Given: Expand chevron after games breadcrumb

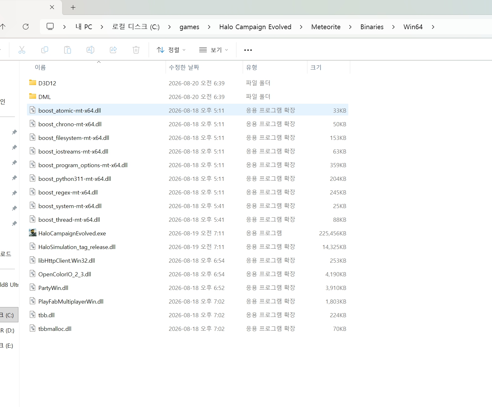Looking at the screenshot, I should click(209, 27).
